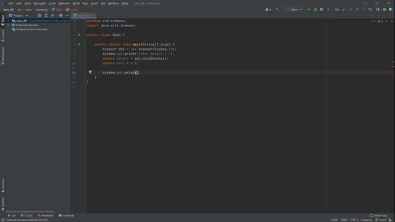395x222 pixels.
Task: Open Project panel options gear
Action: coord(60,15)
